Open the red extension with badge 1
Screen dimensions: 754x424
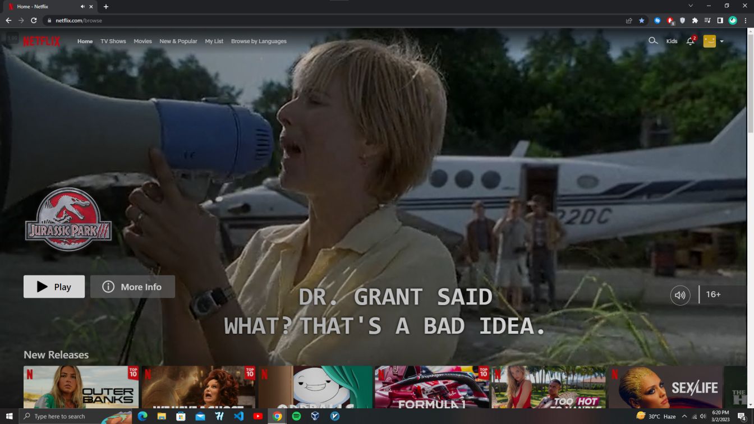[670, 20]
